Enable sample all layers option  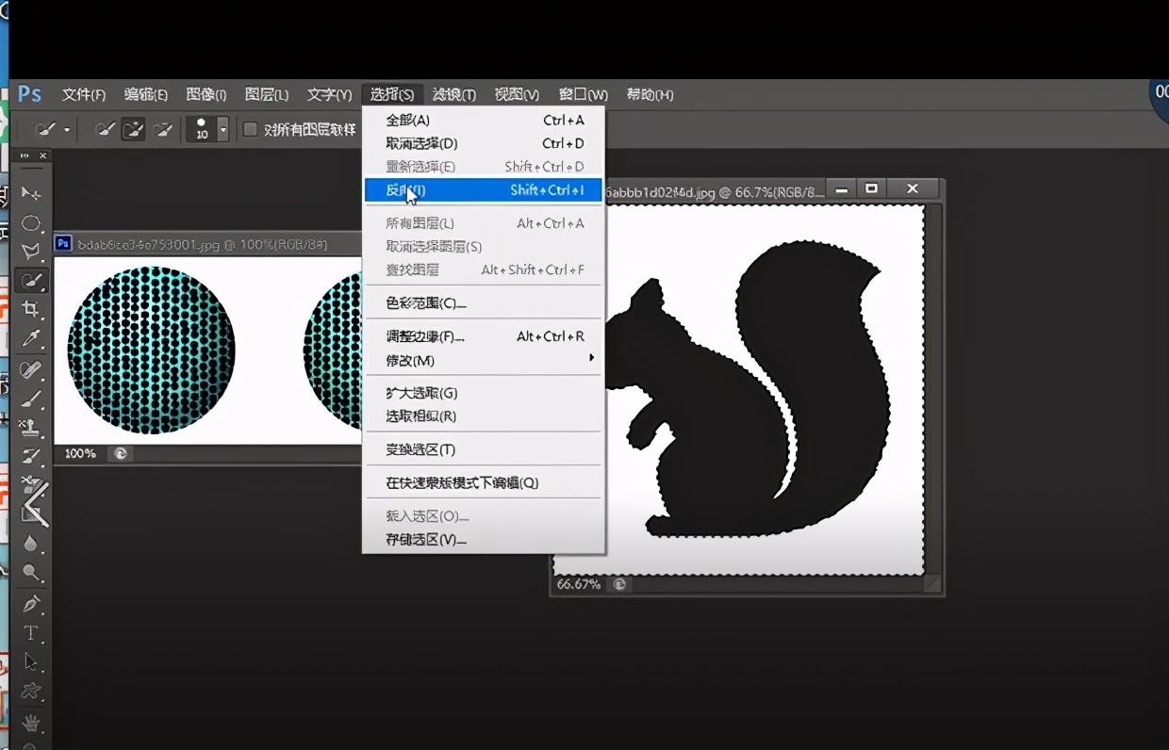coord(250,129)
